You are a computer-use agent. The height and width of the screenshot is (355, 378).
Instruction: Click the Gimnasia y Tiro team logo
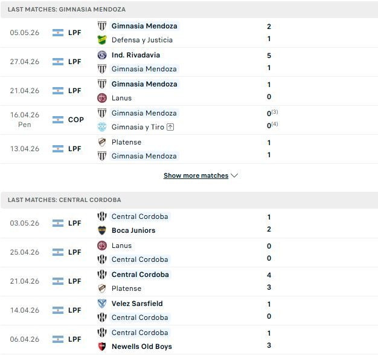(102, 127)
